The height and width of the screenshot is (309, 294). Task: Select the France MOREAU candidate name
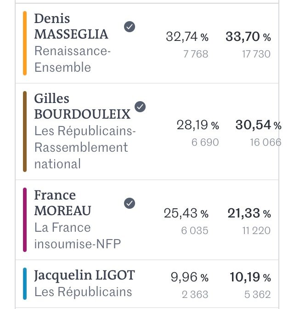point(62,203)
